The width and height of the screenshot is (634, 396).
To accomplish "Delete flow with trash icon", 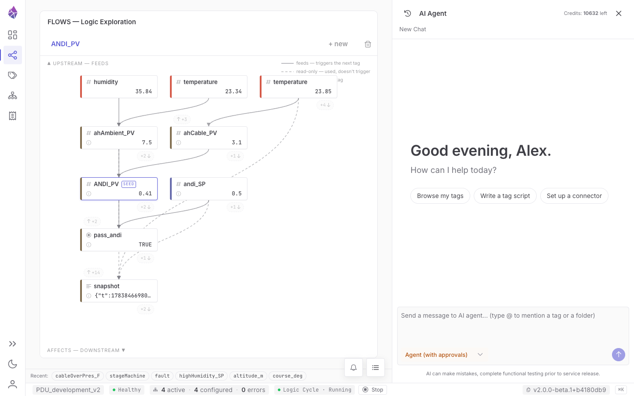I will click(x=368, y=44).
